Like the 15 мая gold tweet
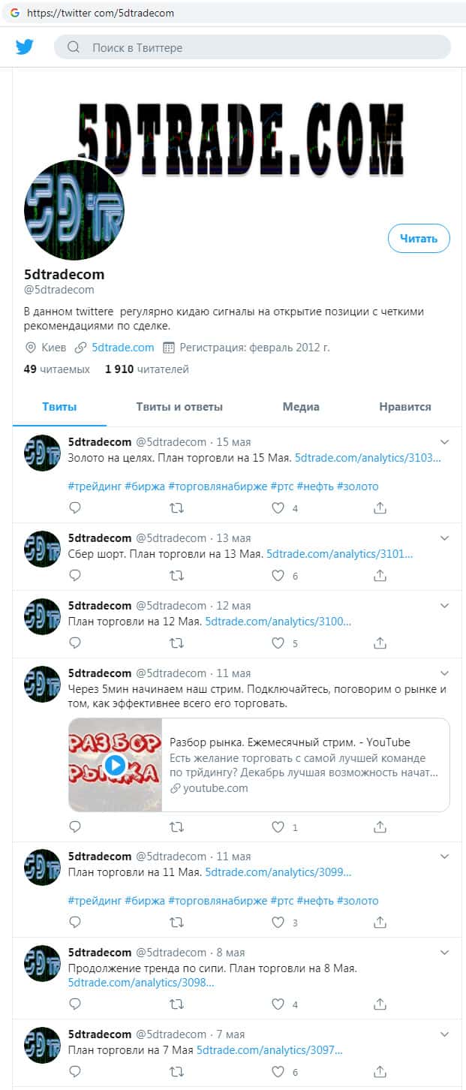 point(278,508)
